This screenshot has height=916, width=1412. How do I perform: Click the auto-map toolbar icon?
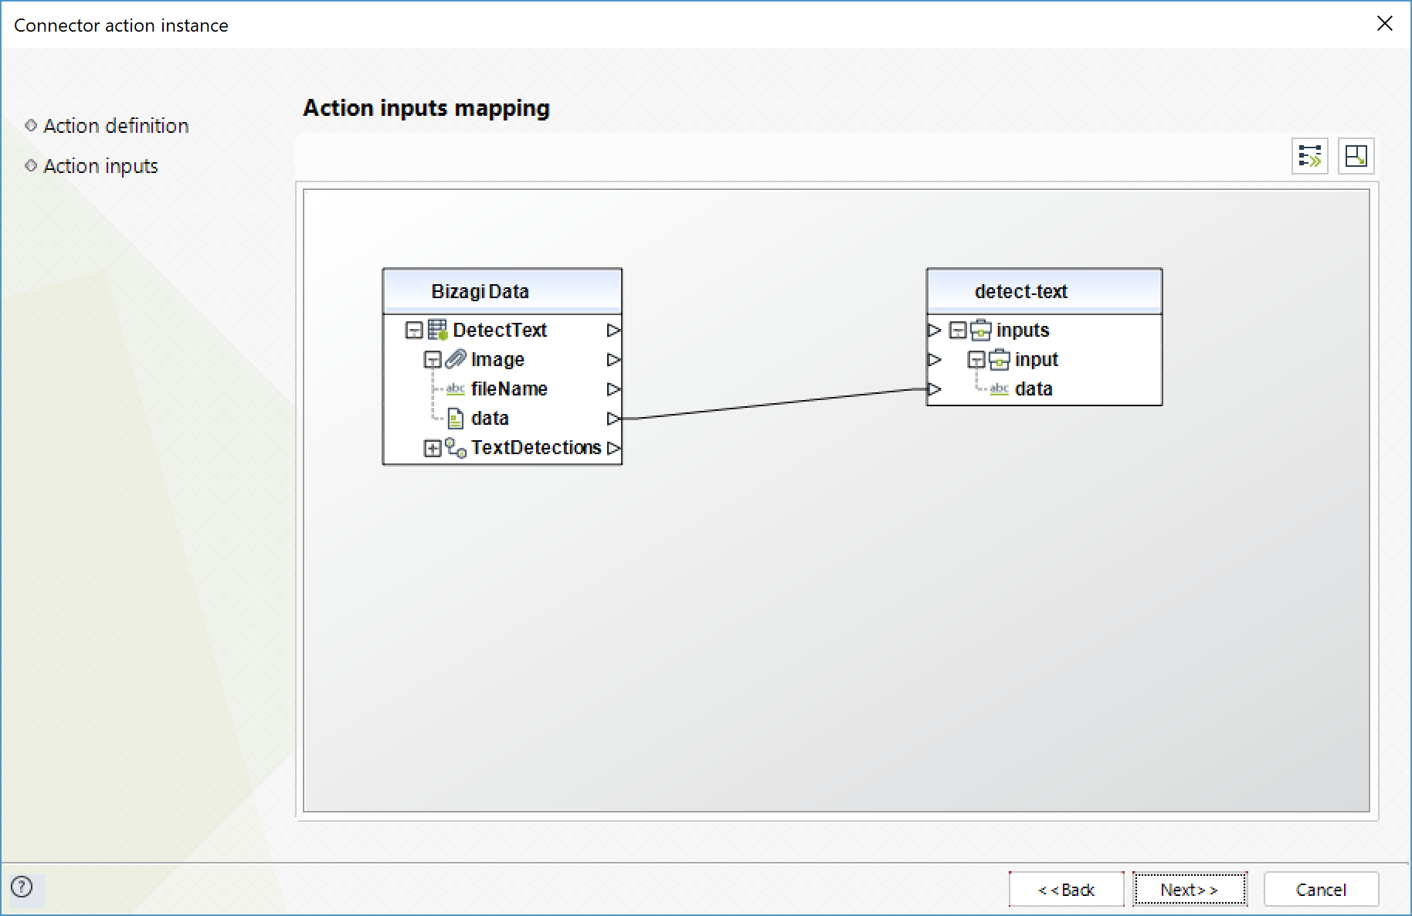pos(1309,156)
